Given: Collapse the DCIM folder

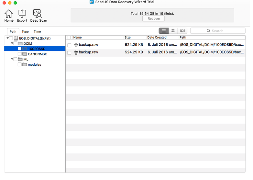Looking at the screenshot, I should [x=12, y=43].
